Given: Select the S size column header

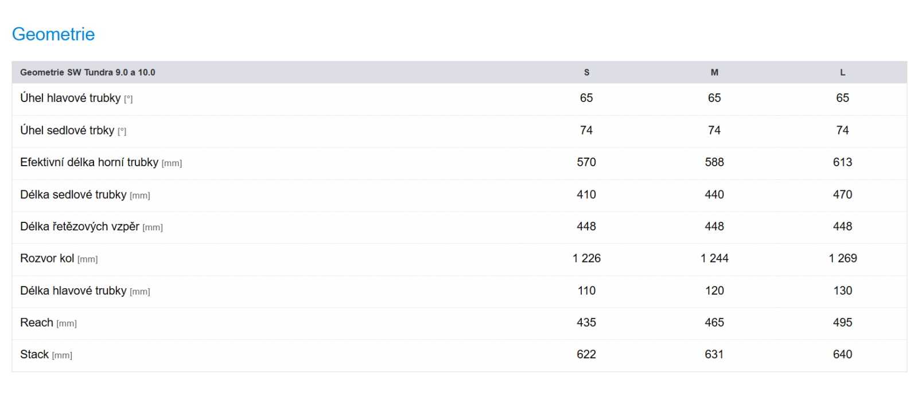Looking at the screenshot, I should pos(586,72).
